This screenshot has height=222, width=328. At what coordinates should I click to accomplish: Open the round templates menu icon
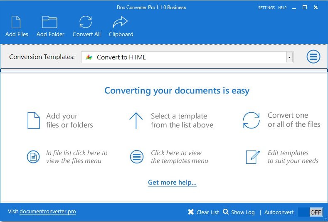313,57
